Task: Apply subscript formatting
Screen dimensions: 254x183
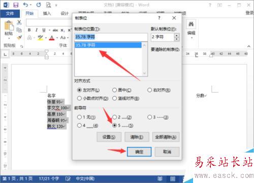Action: pyautogui.click(x=62, y=30)
